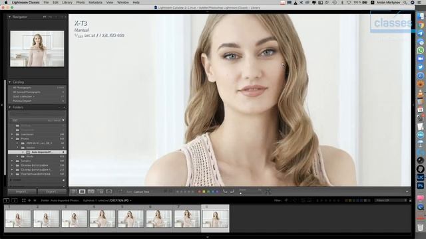Open filmstrip filename dropdown DSCF7326.JPG

[x=120, y=200]
